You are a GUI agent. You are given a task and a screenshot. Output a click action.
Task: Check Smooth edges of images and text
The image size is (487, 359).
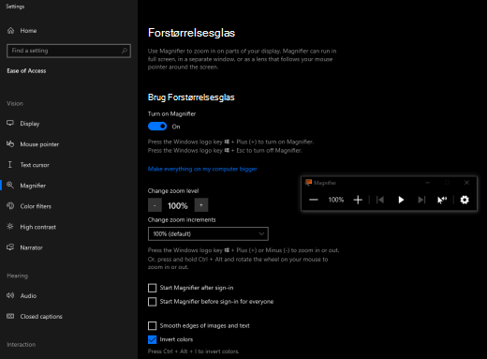click(152, 326)
